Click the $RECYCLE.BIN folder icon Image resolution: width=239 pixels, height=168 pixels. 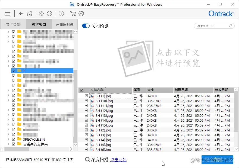(19, 139)
